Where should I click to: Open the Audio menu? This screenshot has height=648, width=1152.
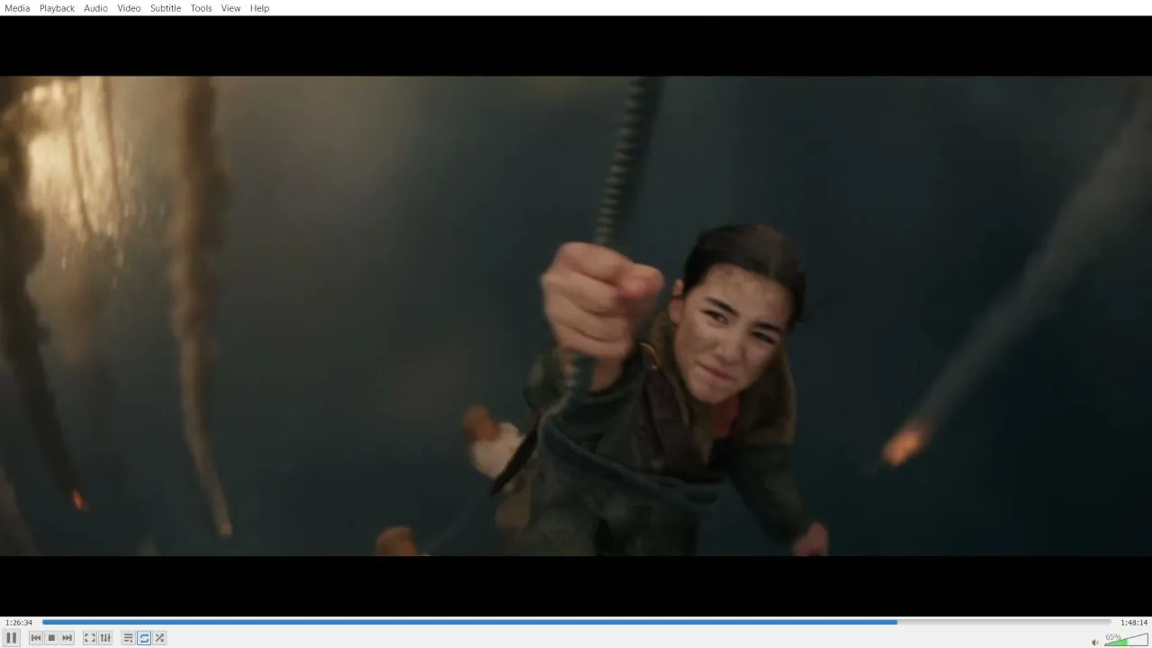click(95, 8)
